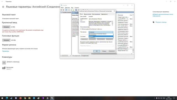Click description box vertical scrollbar
Screen dimensions: 177x100
pos(112,23)
